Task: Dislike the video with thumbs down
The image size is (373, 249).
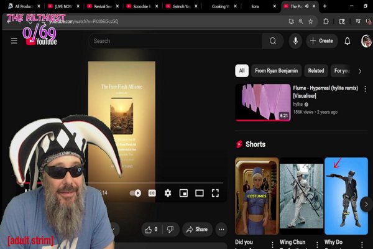Action: pyautogui.click(x=170, y=229)
